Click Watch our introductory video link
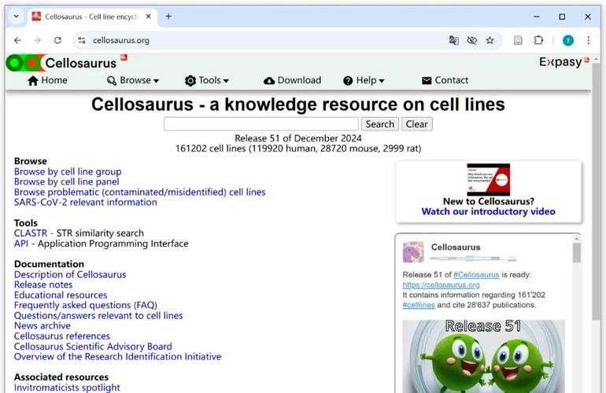Viewport: 606px width, 393px height. point(488,211)
